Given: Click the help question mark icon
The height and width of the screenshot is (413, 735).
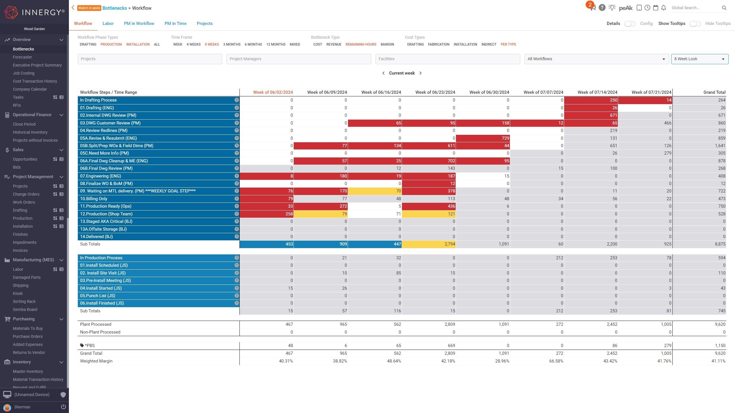Looking at the screenshot, I should (x=602, y=8).
